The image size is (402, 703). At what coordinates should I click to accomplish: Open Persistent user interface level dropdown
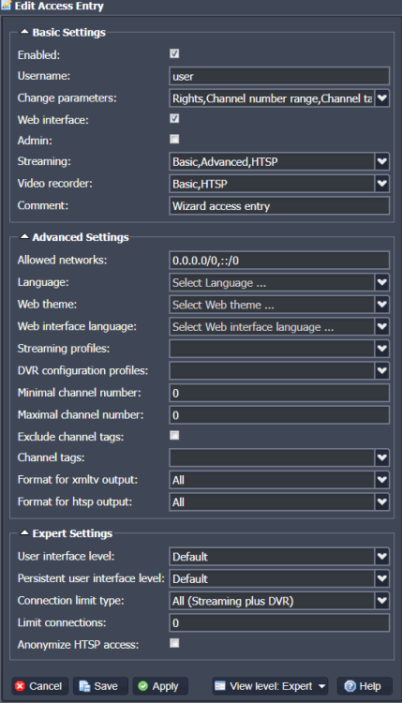point(381,578)
